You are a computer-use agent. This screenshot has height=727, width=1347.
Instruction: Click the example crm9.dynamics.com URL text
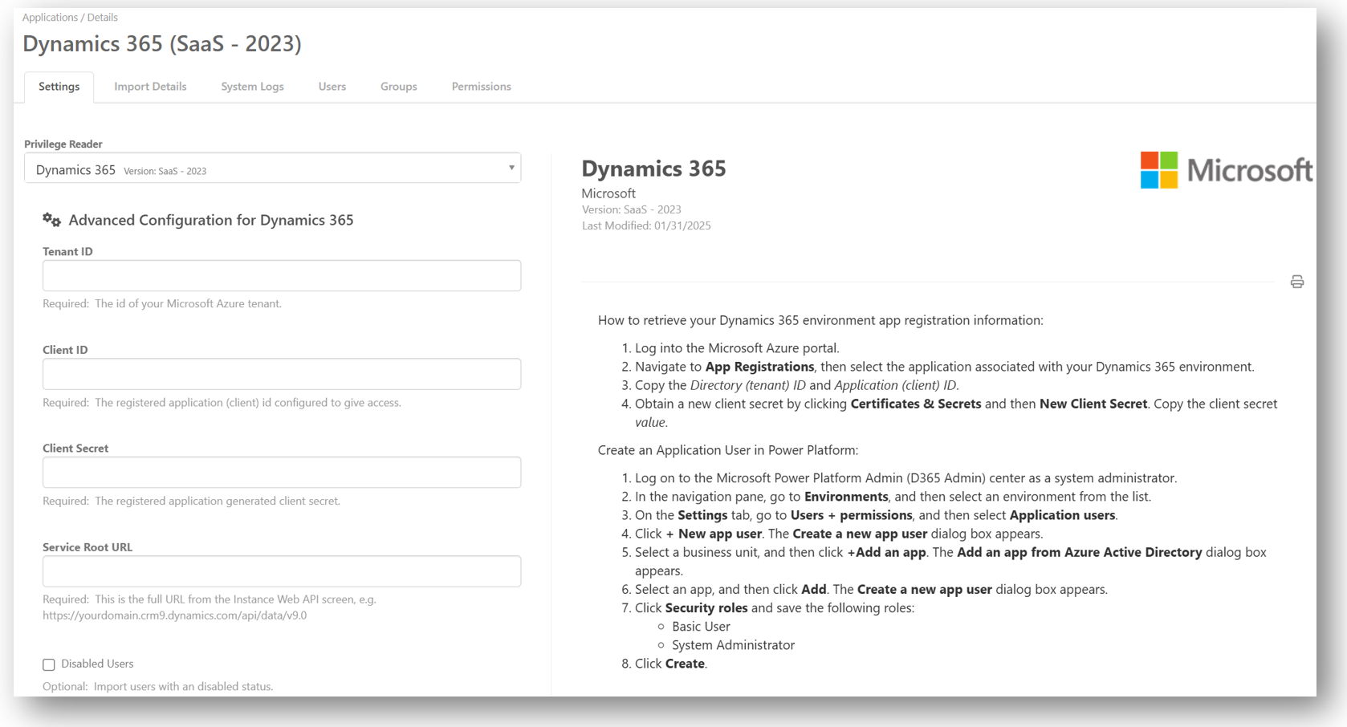174,615
